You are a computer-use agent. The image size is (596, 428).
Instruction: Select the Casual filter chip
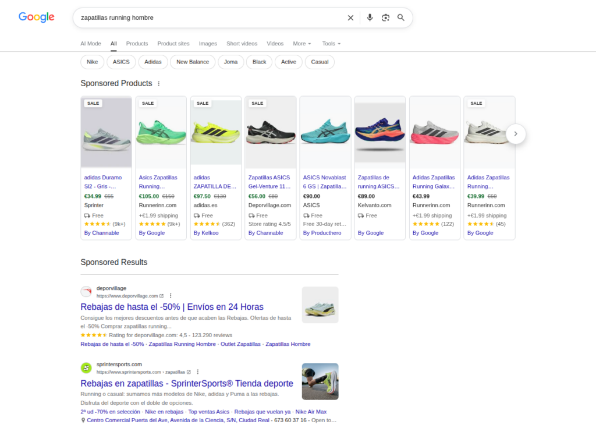[320, 62]
